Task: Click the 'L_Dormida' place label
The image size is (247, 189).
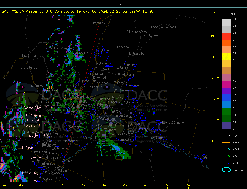Action: pyautogui.click(x=172, y=145)
